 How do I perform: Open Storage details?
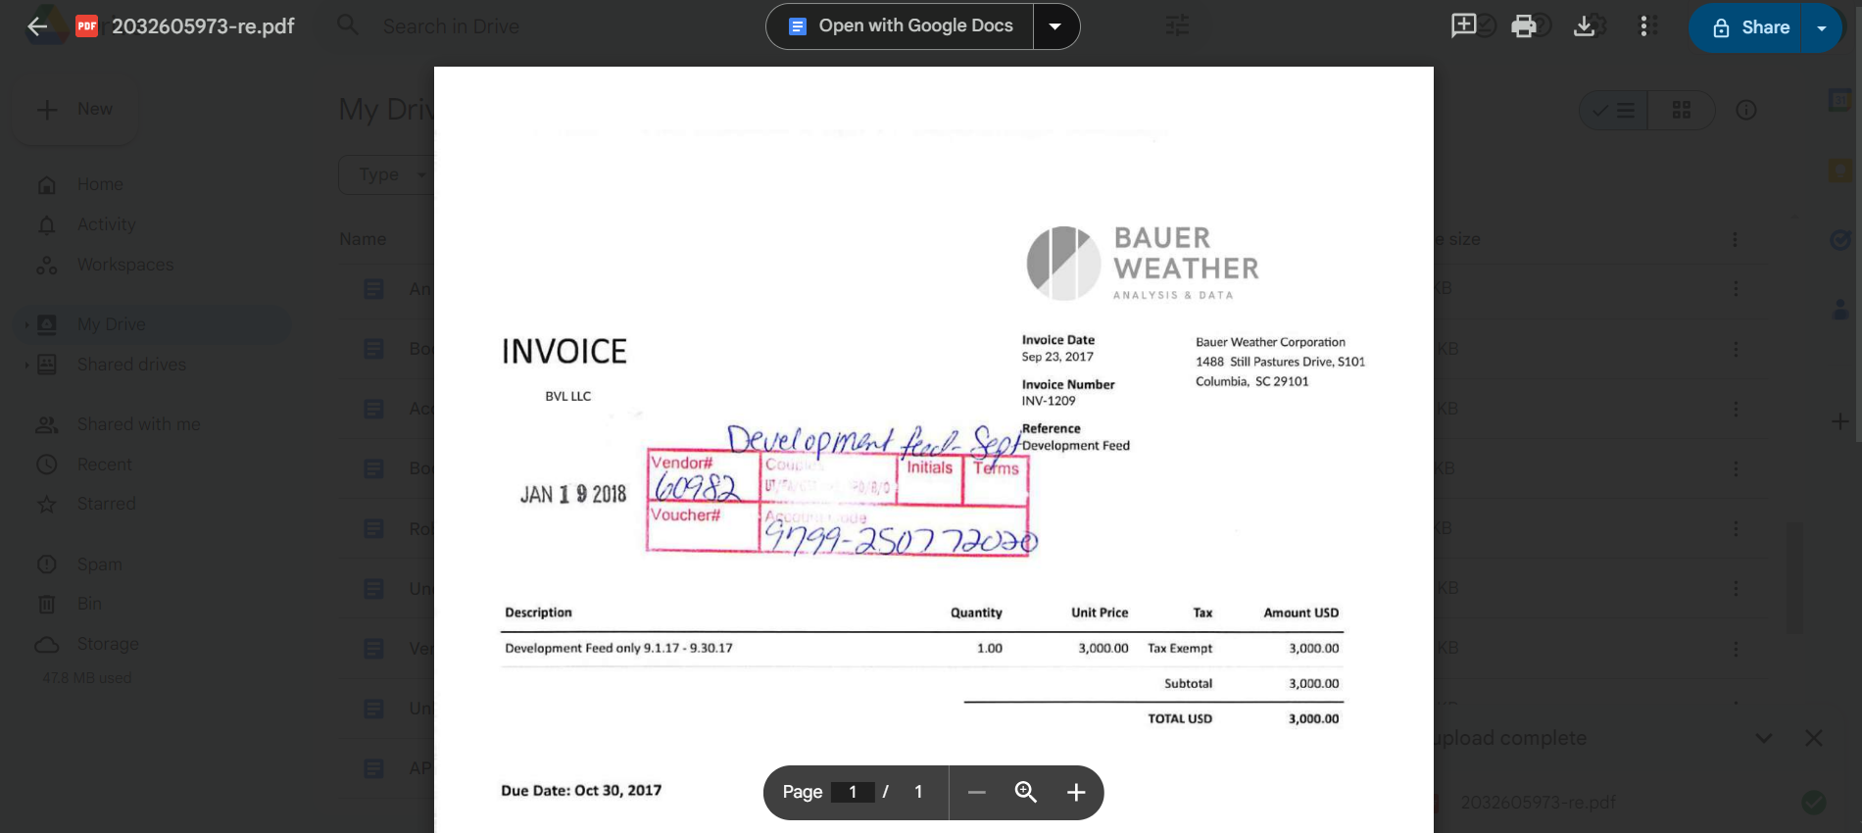[x=108, y=644]
